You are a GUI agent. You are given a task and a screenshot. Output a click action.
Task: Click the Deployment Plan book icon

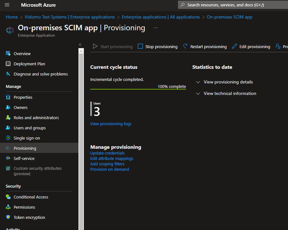point(8,64)
